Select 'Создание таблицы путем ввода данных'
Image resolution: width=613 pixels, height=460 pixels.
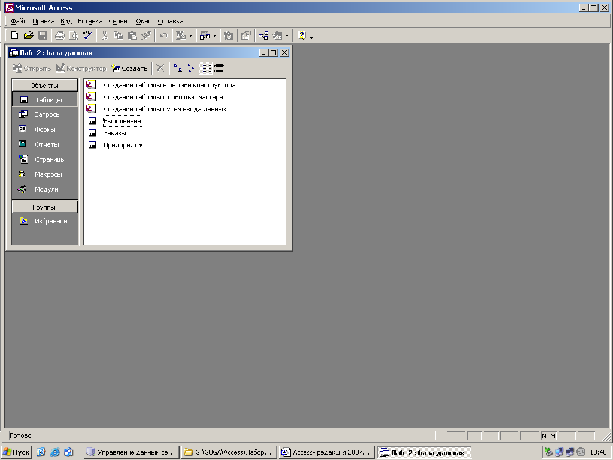(165, 109)
